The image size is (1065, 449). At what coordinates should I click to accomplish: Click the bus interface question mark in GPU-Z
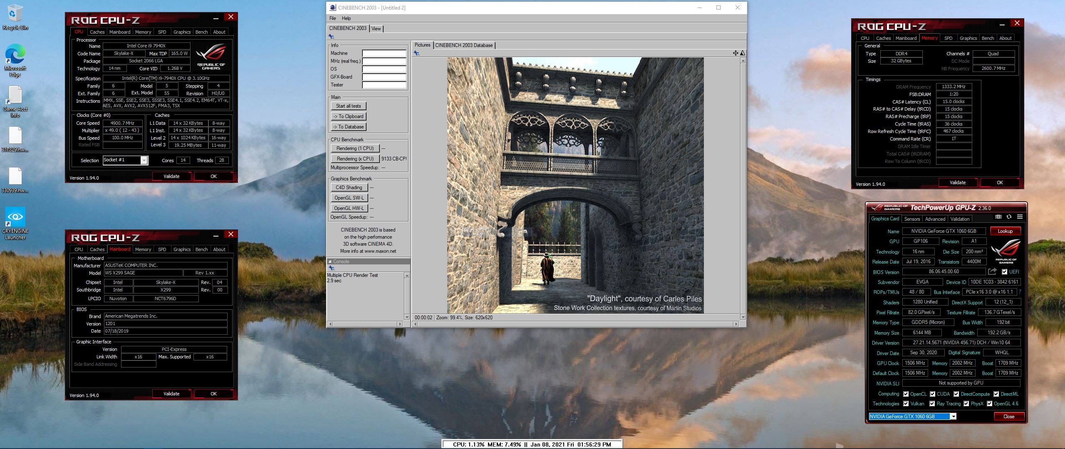pyautogui.click(x=1020, y=292)
